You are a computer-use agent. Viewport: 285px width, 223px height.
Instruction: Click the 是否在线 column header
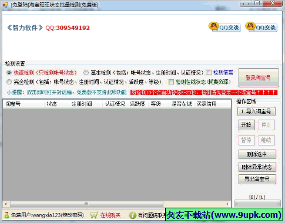pos(182,104)
